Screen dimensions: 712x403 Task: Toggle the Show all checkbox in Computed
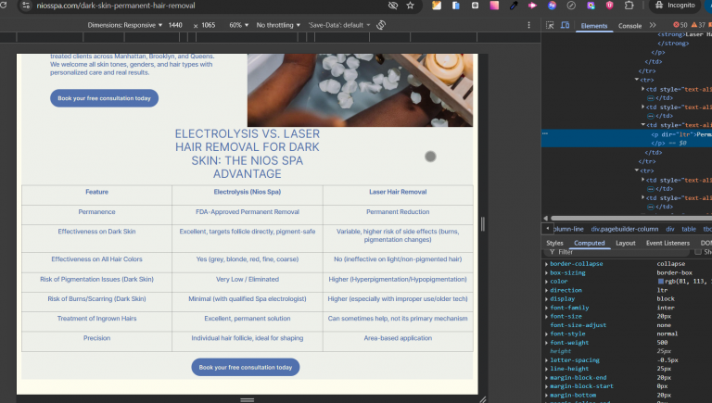click(698, 252)
